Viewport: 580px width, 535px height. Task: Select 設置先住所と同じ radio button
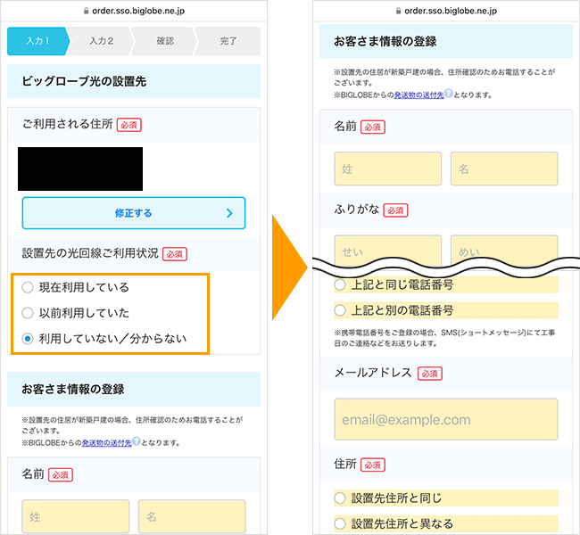coord(340,498)
